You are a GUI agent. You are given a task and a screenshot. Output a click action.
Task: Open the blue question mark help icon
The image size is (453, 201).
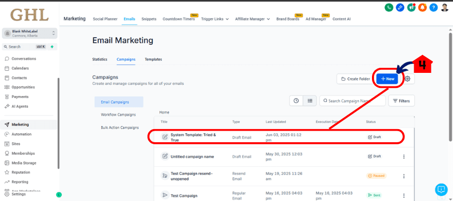point(433,8)
